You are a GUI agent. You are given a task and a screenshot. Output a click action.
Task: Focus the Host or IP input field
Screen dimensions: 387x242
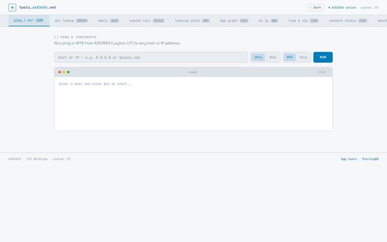point(151,58)
